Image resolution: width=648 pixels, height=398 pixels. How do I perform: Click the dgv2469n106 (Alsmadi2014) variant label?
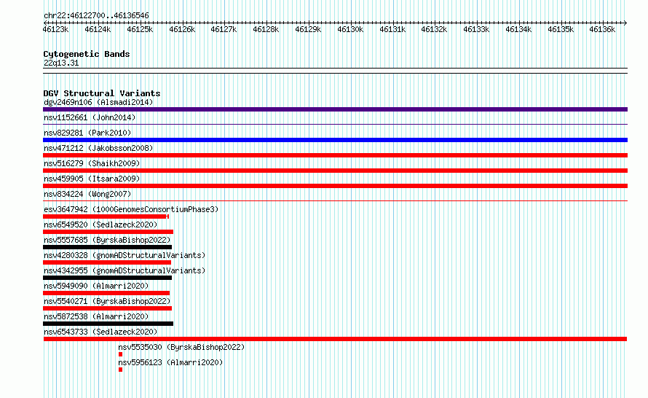[x=98, y=102]
